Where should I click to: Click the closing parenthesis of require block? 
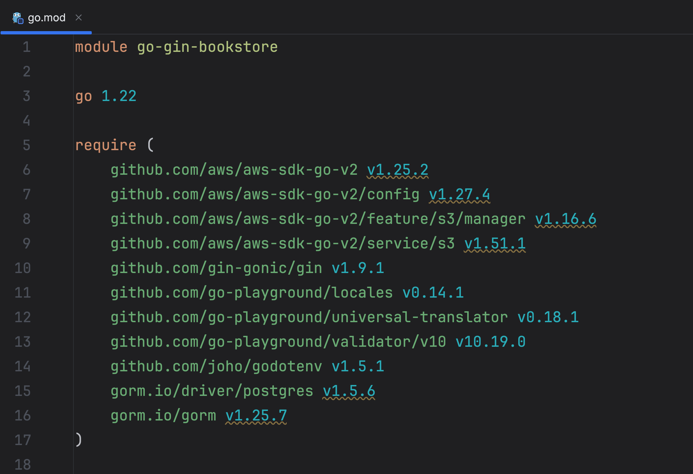(x=79, y=440)
